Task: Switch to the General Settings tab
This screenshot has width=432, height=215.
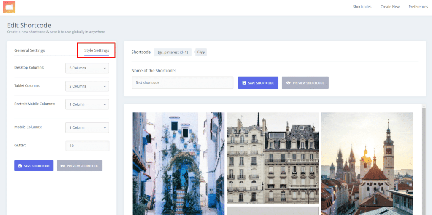Action: [30, 50]
